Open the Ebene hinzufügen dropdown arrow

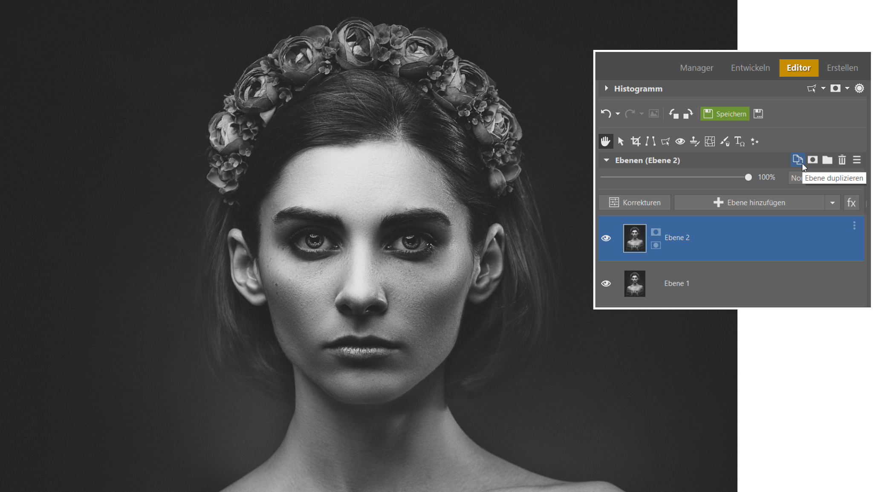click(x=833, y=203)
